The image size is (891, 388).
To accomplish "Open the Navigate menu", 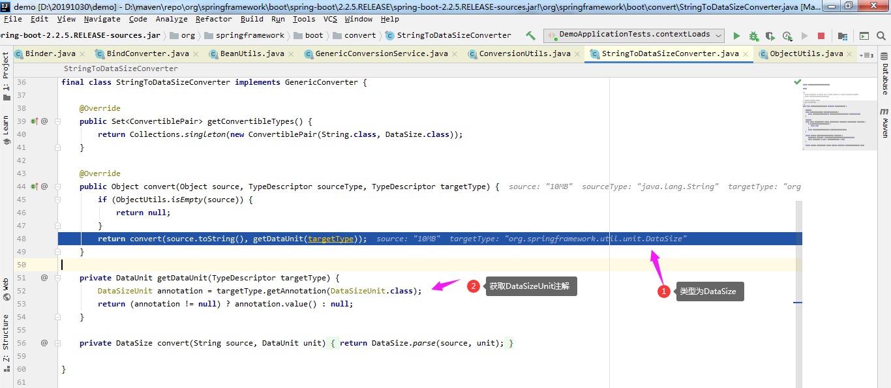I will pyautogui.click(x=102, y=19).
